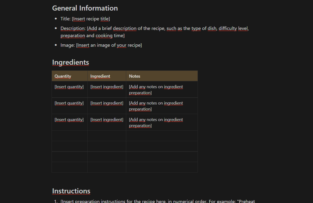Select the "Ingredient" table column header
The width and height of the screenshot is (313, 203).
(x=100, y=76)
